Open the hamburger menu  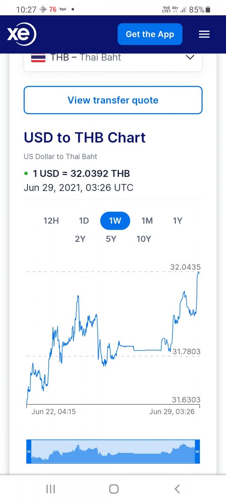pyautogui.click(x=204, y=34)
